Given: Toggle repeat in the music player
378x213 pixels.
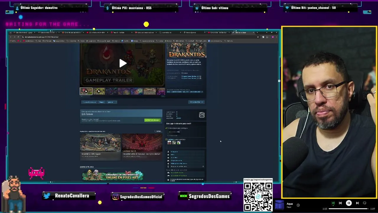Looking at the screenshot, I should [364, 203].
